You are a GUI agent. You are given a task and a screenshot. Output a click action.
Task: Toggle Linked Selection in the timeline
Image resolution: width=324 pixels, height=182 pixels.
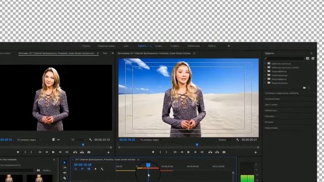pos(89,169)
